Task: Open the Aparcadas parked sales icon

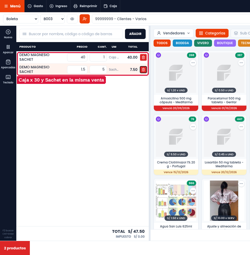Action: (8, 64)
